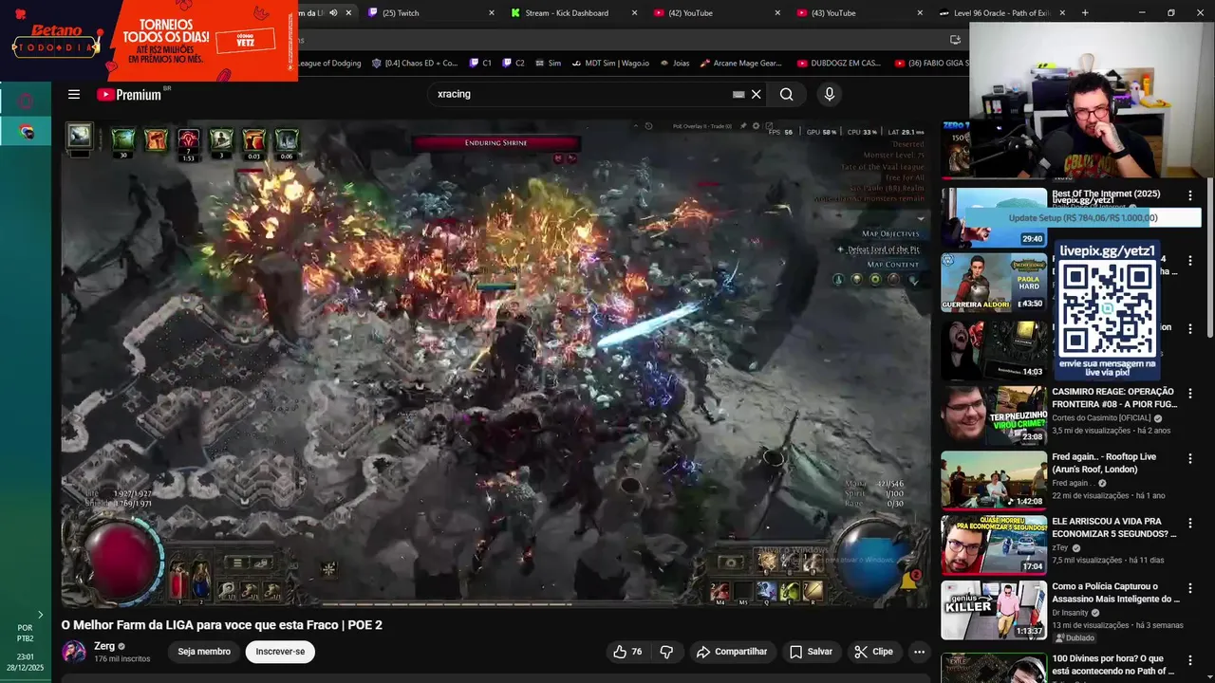Expand hidden tray icons chevron on taskbar

[40, 615]
